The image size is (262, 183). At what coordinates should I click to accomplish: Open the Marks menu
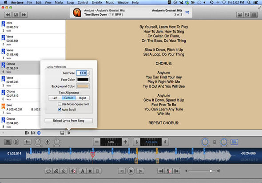pyautogui.click(x=59, y=3)
